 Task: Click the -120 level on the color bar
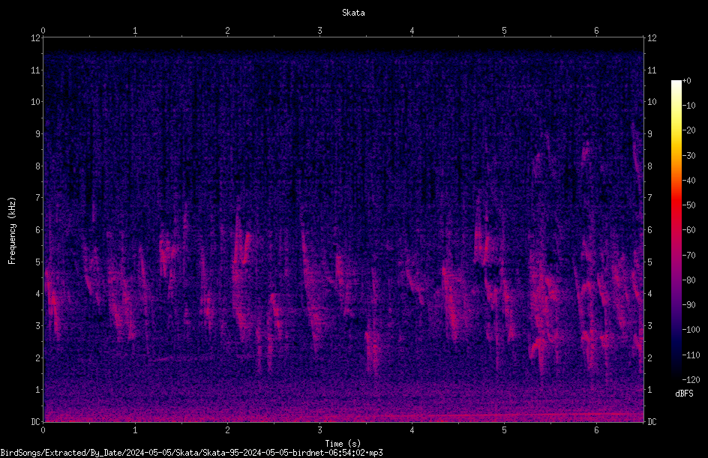[x=691, y=379]
